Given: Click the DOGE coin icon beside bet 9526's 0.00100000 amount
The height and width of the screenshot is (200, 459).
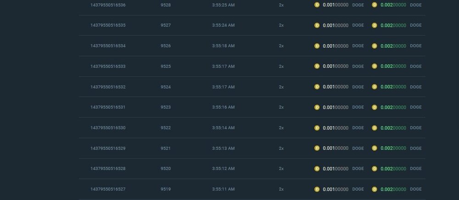Looking at the screenshot, I should coord(317,46).
